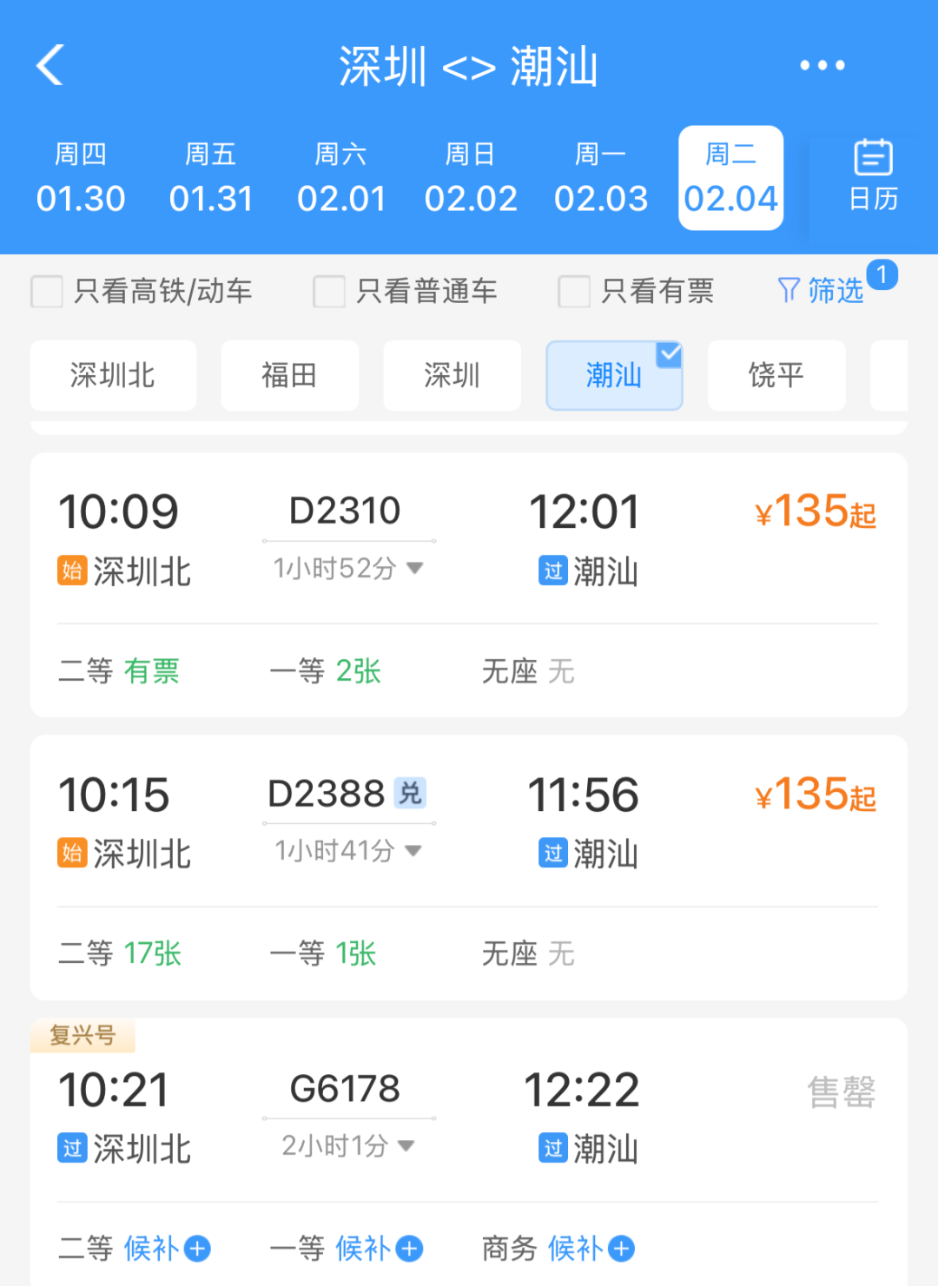
Task: Open the D2310 10:09 train card
Action: click(x=469, y=584)
